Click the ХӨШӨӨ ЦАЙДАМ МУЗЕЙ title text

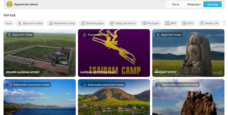click(x=23, y=72)
